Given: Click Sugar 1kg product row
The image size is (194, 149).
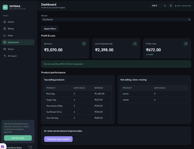Looking at the screenshot, I should point(78,100).
